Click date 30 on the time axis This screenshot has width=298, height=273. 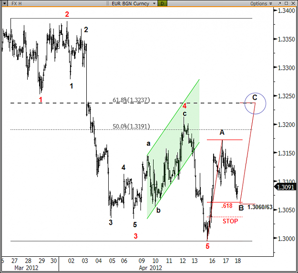click(54, 261)
